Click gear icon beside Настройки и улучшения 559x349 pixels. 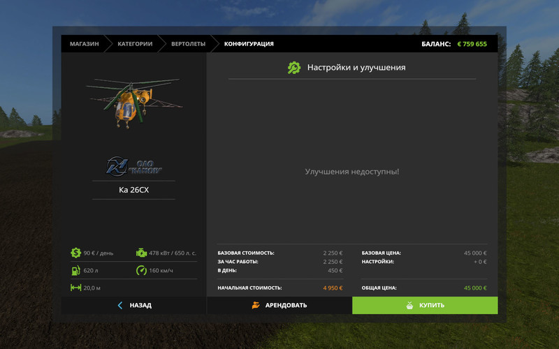coord(294,68)
